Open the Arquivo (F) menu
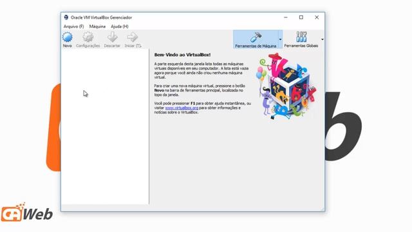Screen dimensions: 412x232 pyautogui.click(x=73, y=26)
